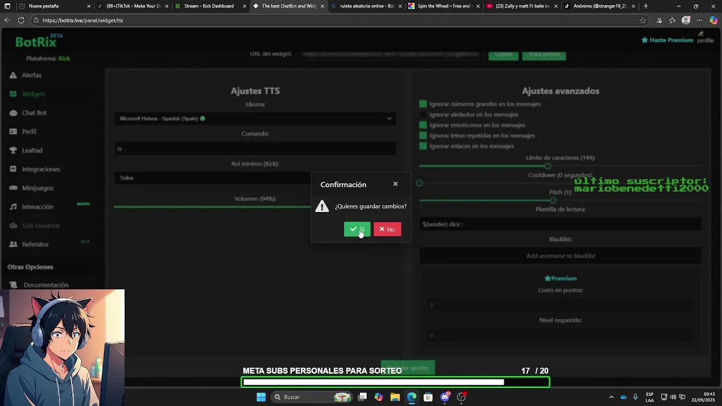Decline saving with the No button
The width and height of the screenshot is (722, 406).
[387, 229]
